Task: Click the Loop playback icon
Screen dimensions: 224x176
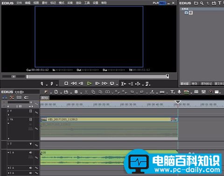Action: coord(112,84)
